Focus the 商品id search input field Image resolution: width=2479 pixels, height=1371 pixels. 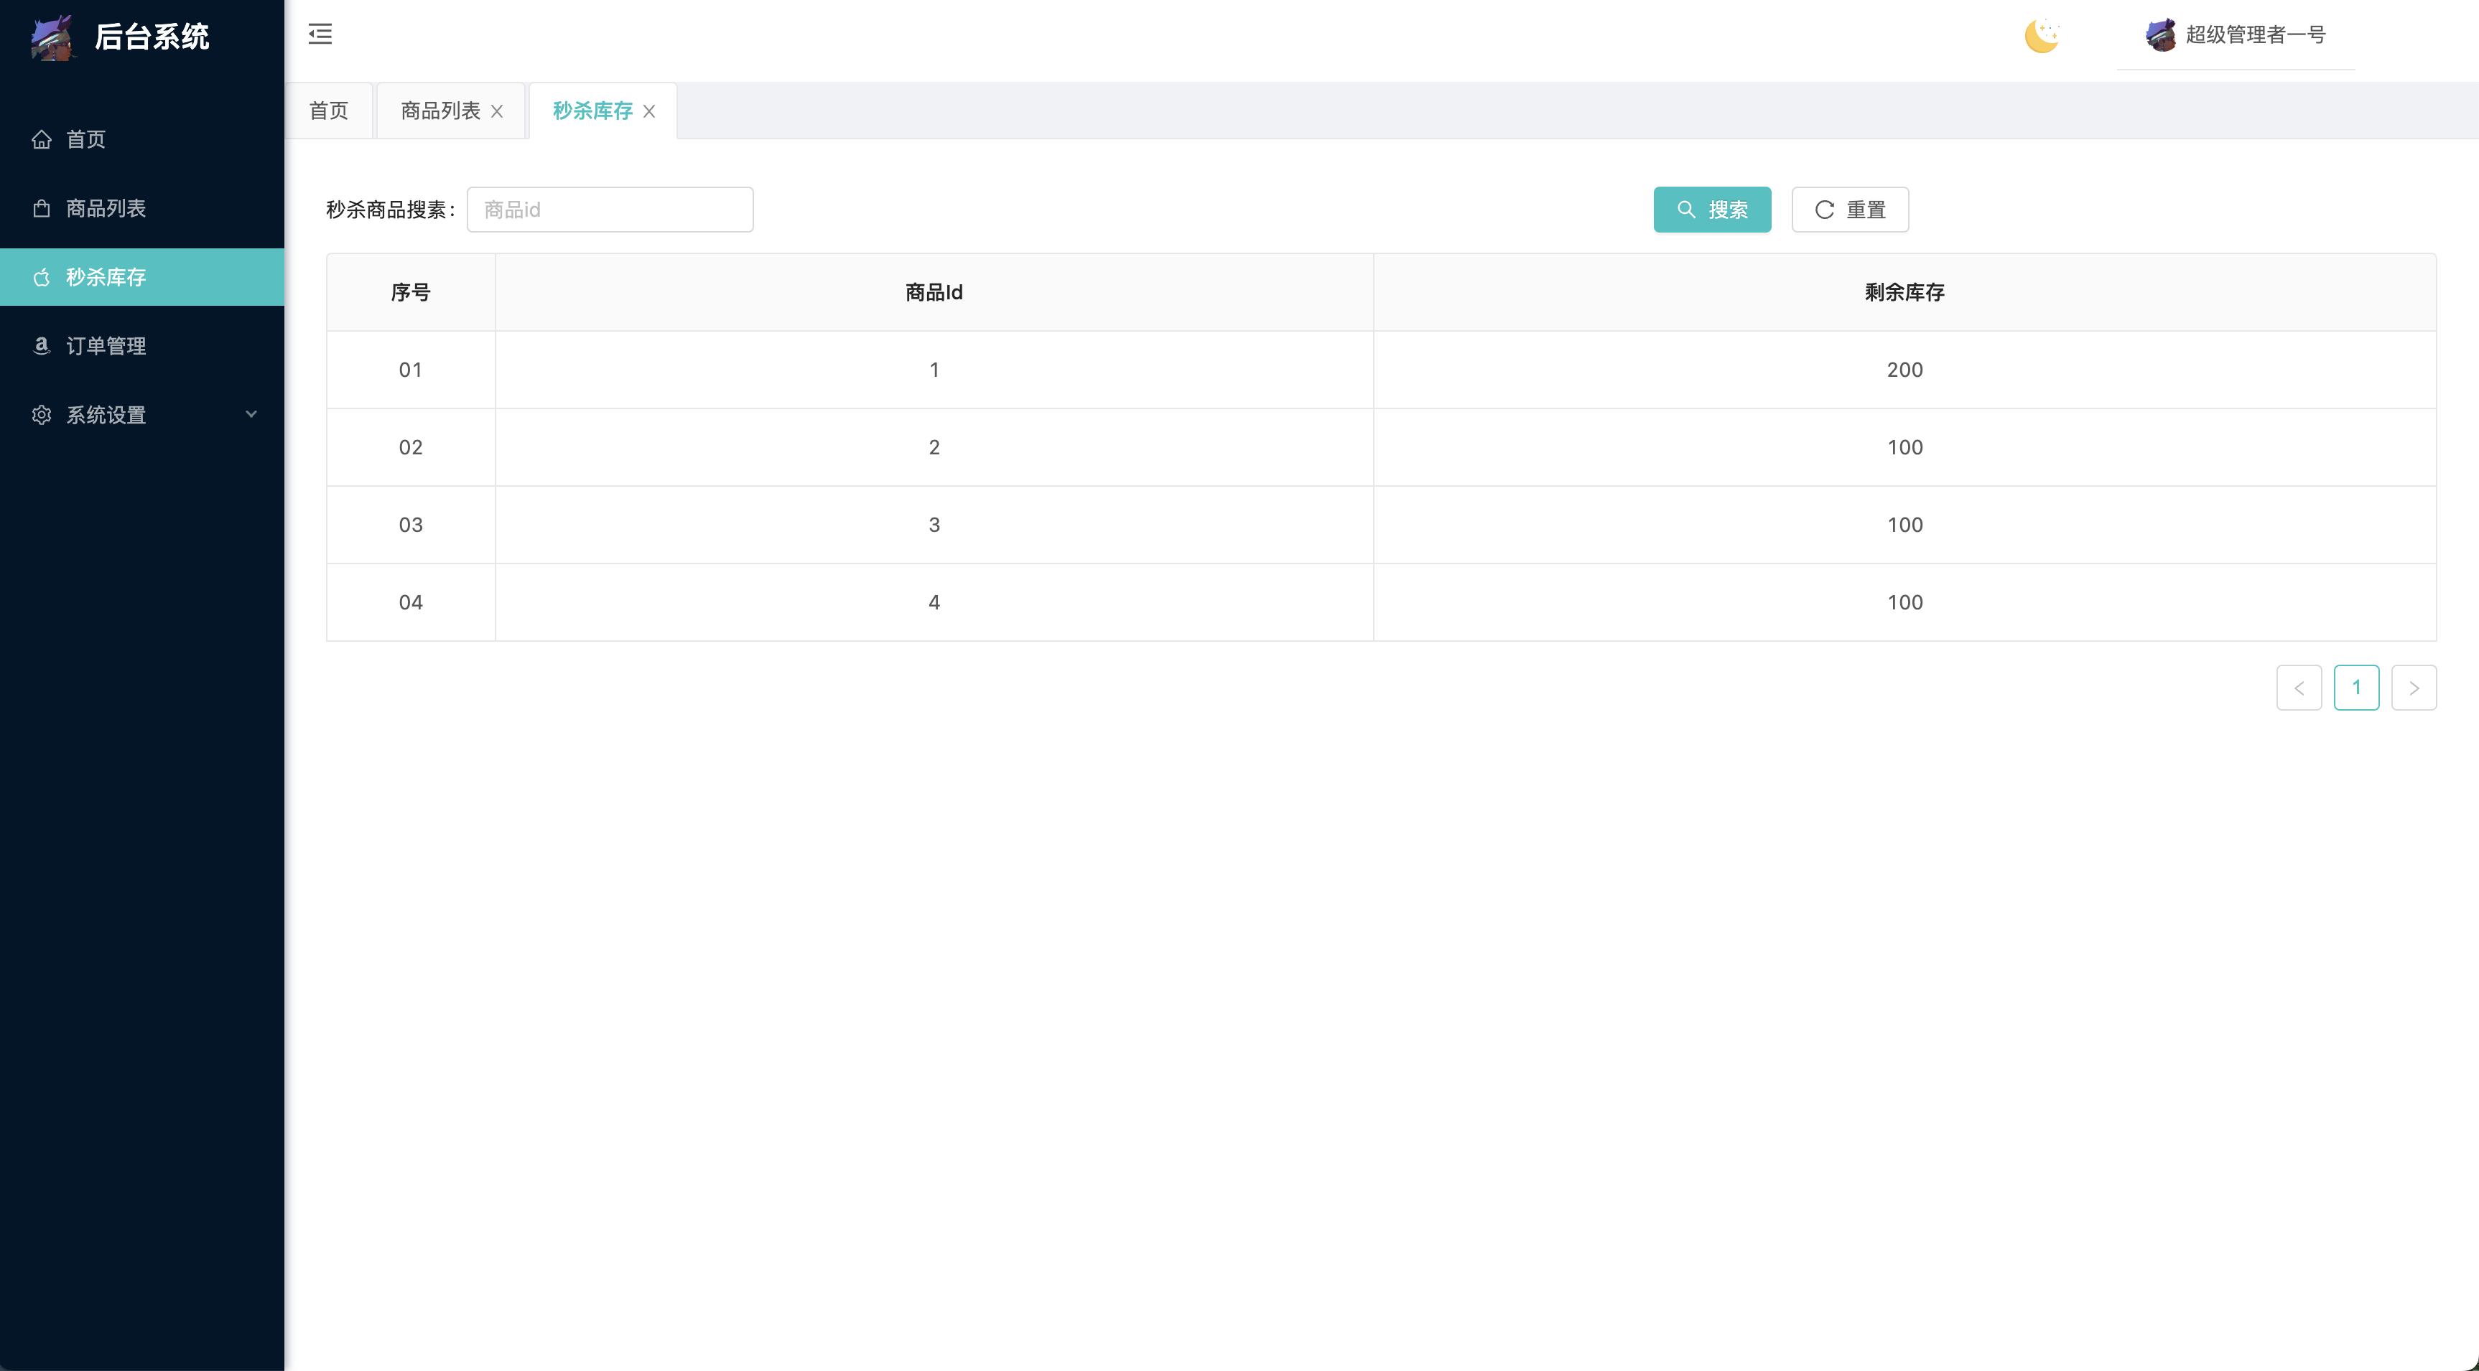[610, 210]
